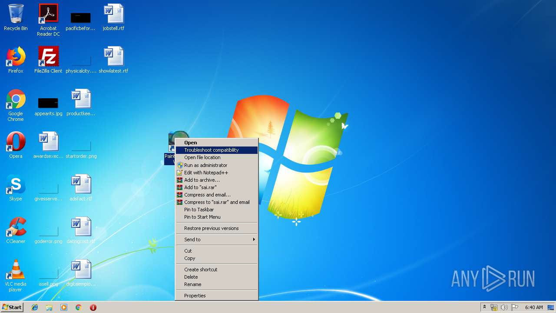Select the physicalcity file icon
Screen dimensions: 556x313
[81, 63]
